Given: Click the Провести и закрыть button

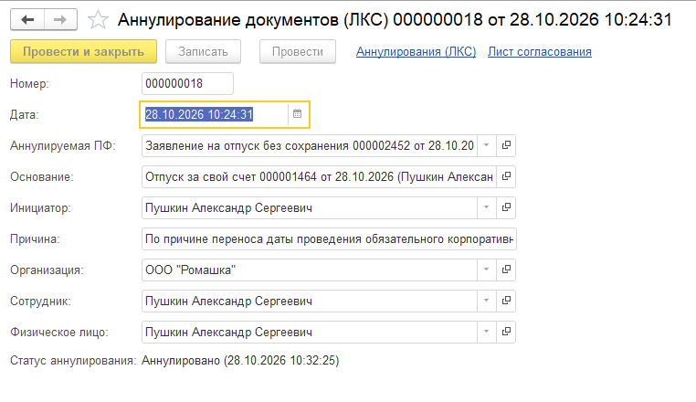Looking at the screenshot, I should pos(83,51).
